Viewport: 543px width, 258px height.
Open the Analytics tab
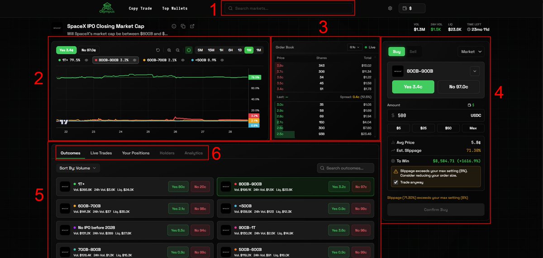194,153
